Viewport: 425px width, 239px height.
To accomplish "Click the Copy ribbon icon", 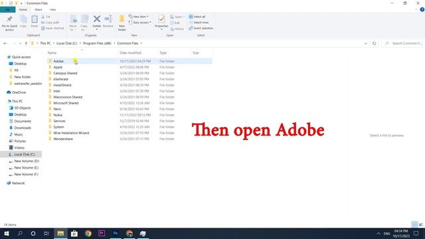I will [x=23, y=21].
